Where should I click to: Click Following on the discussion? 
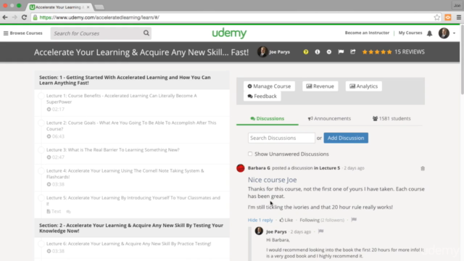pos(310,220)
